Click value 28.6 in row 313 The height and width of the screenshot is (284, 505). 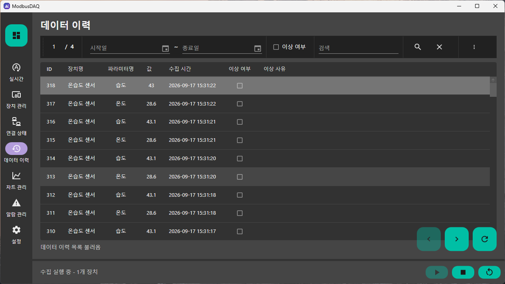[151, 177]
